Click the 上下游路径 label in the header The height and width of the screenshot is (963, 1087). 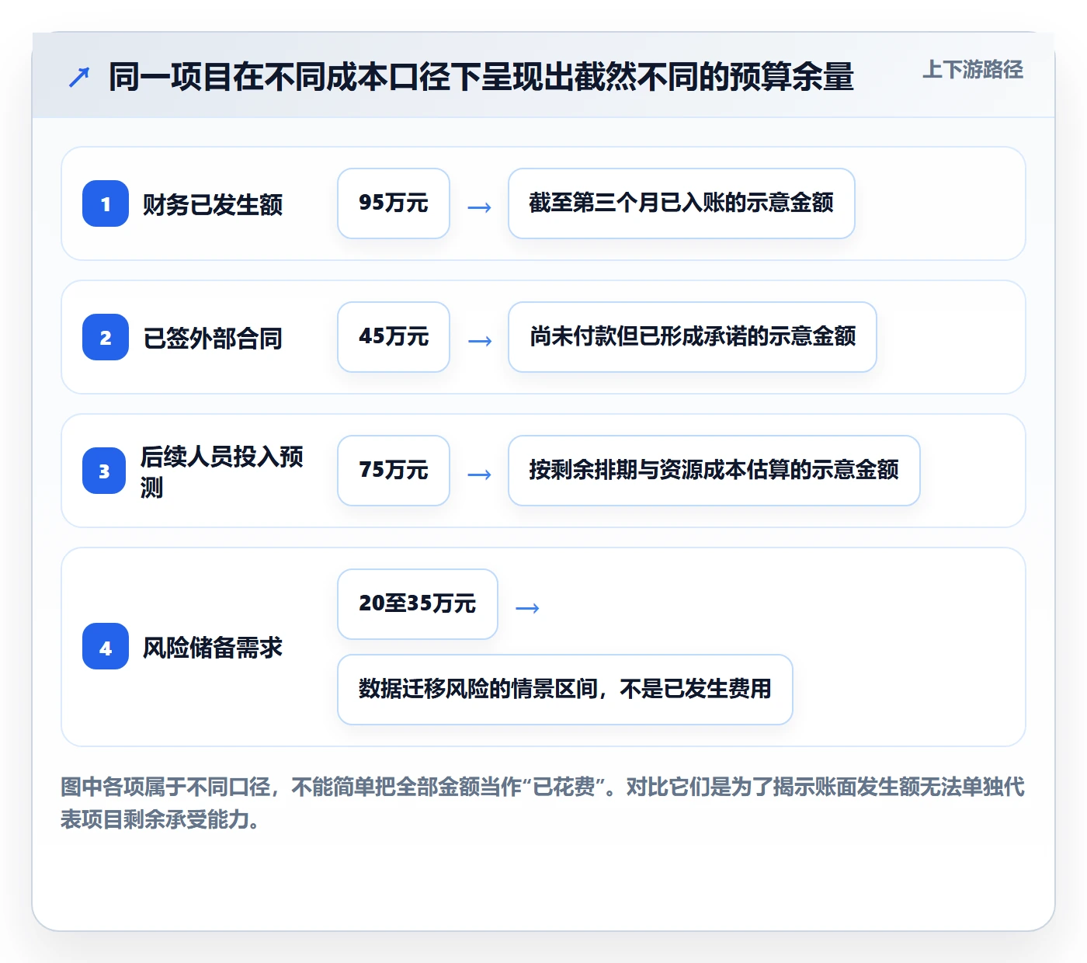click(972, 70)
